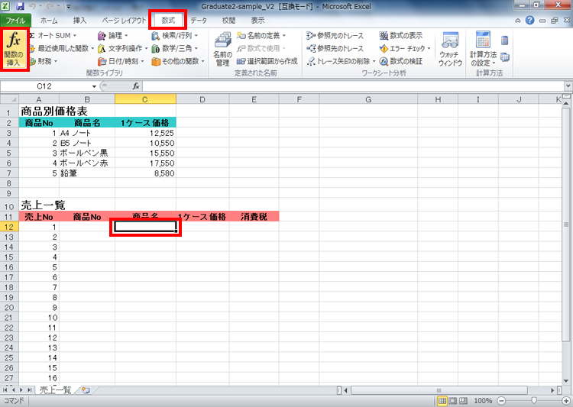Go to first sheet navigation arrow
573x407 pixels.
5,390
